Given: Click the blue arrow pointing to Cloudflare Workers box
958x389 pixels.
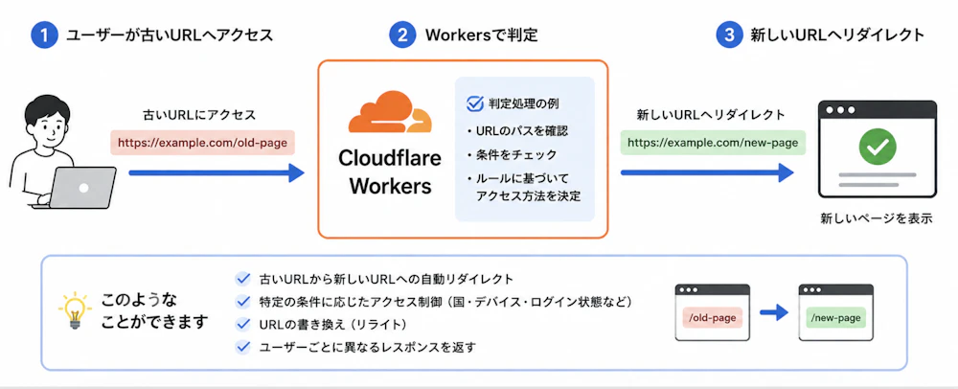Looking at the screenshot, I should coord(217,172).
